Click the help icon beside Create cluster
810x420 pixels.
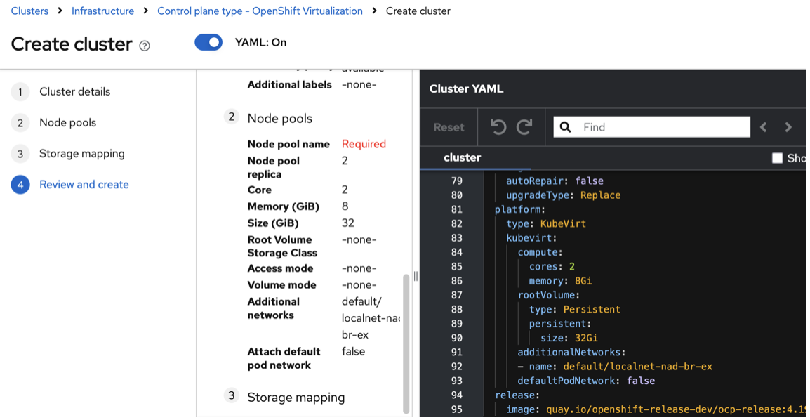(145, 46)
